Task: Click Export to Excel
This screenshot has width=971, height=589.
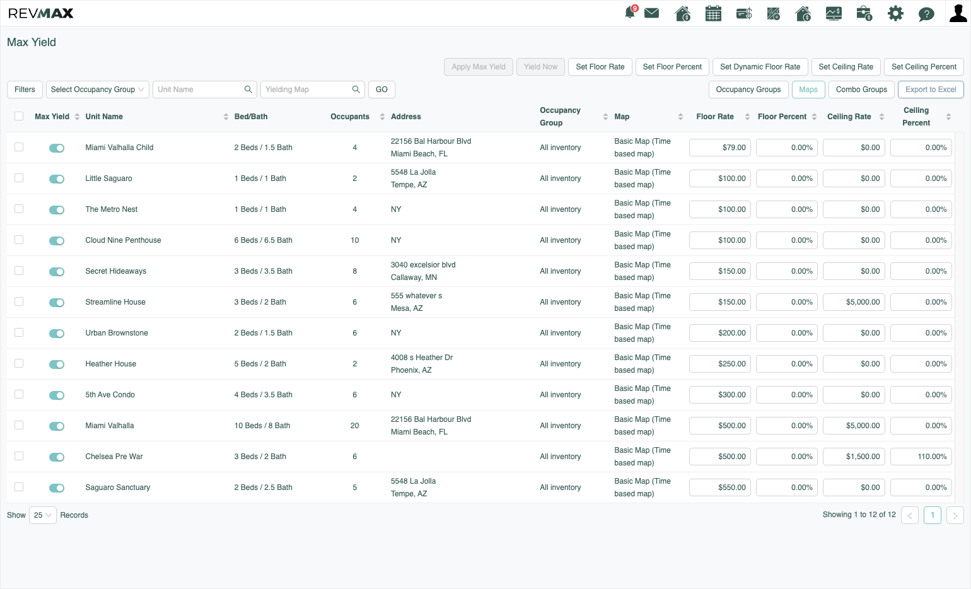Action: [931, 90]
